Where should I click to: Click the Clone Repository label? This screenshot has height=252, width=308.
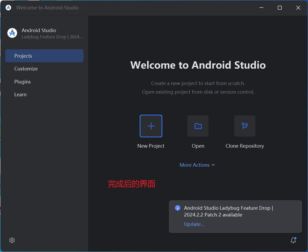coord(245,146)
